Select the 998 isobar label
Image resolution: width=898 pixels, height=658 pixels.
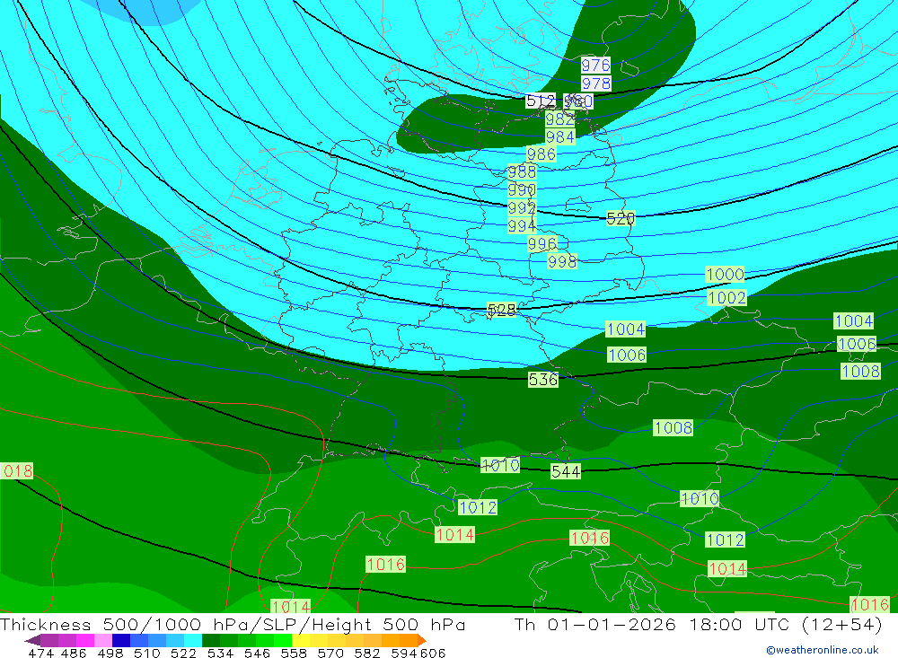[562, 262]
